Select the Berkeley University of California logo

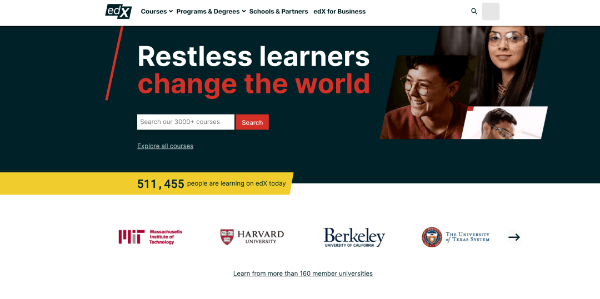coord(354,237)
